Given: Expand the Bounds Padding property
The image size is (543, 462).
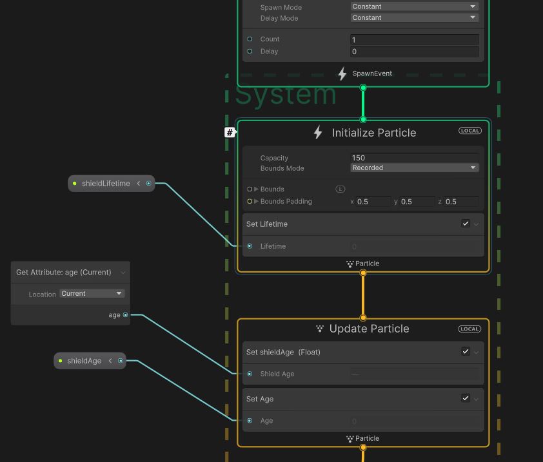Looking at the screenshot, I should tap(257, 202).
